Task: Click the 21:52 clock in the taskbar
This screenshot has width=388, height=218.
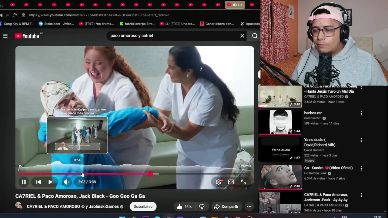Action: click(x=378, y=217)
